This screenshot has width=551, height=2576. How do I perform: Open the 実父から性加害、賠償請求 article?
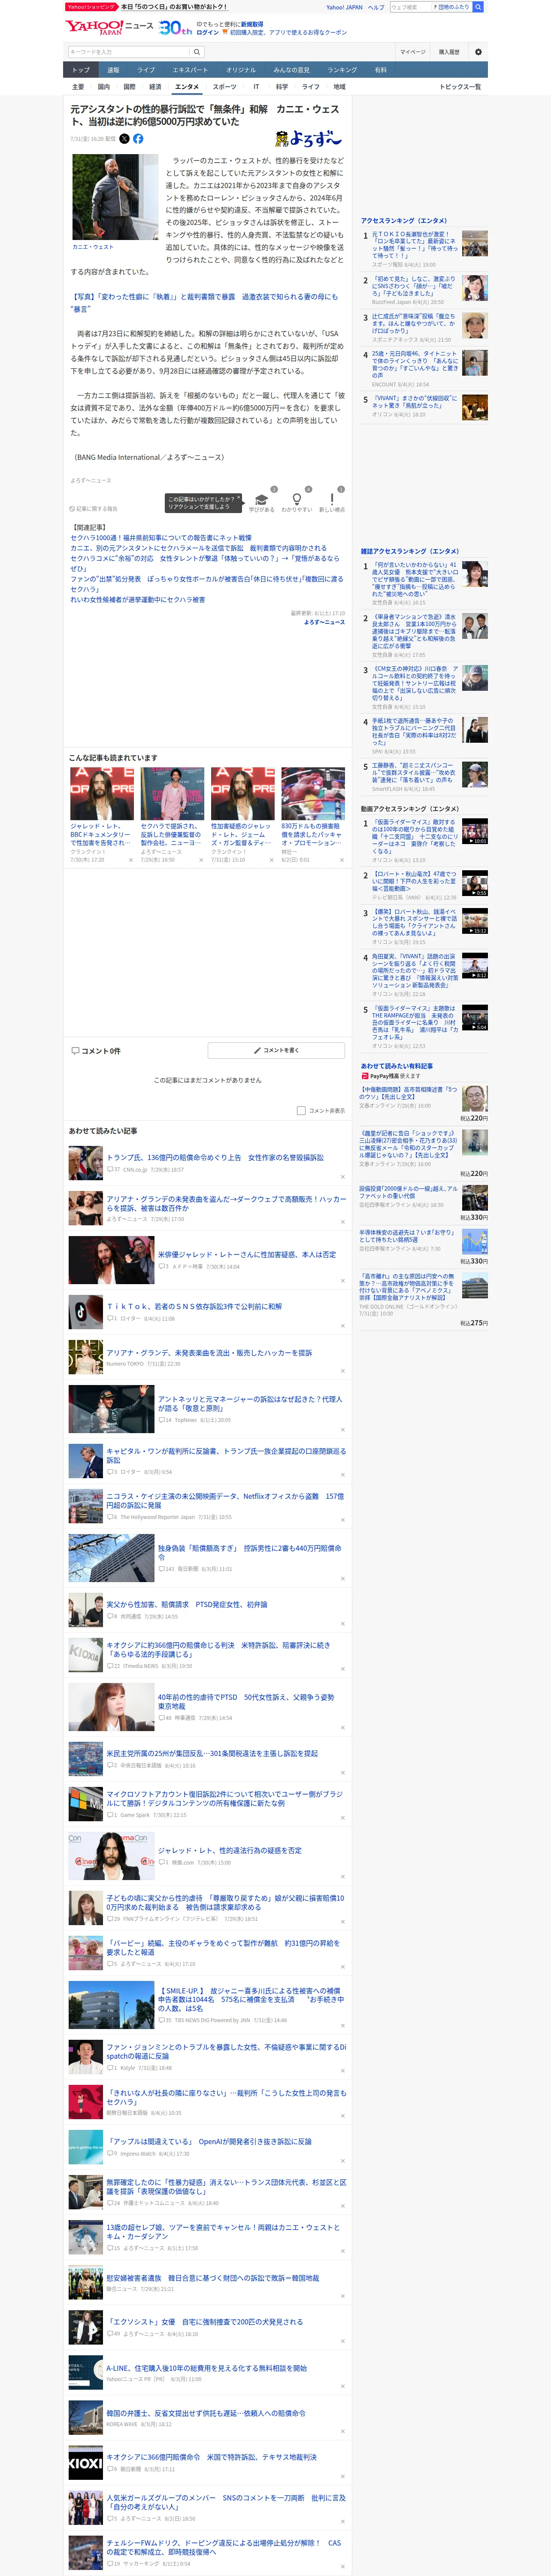tap(187, 1604)
